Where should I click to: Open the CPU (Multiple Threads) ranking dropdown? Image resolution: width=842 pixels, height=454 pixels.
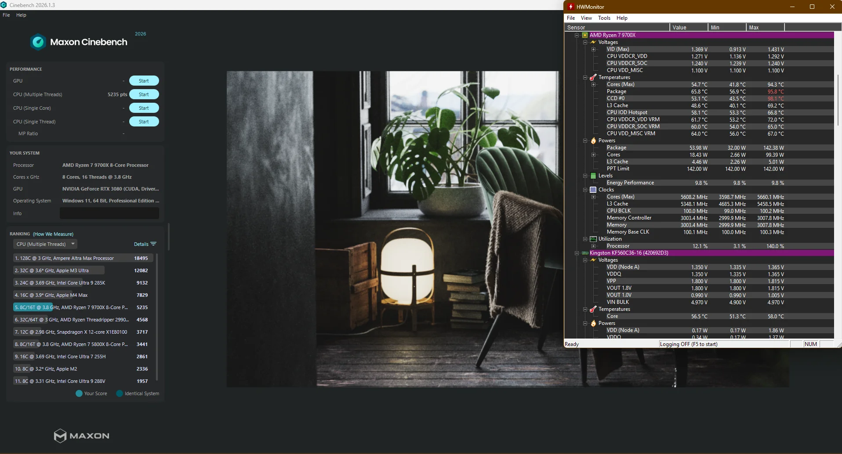click(x=46, y=244)
